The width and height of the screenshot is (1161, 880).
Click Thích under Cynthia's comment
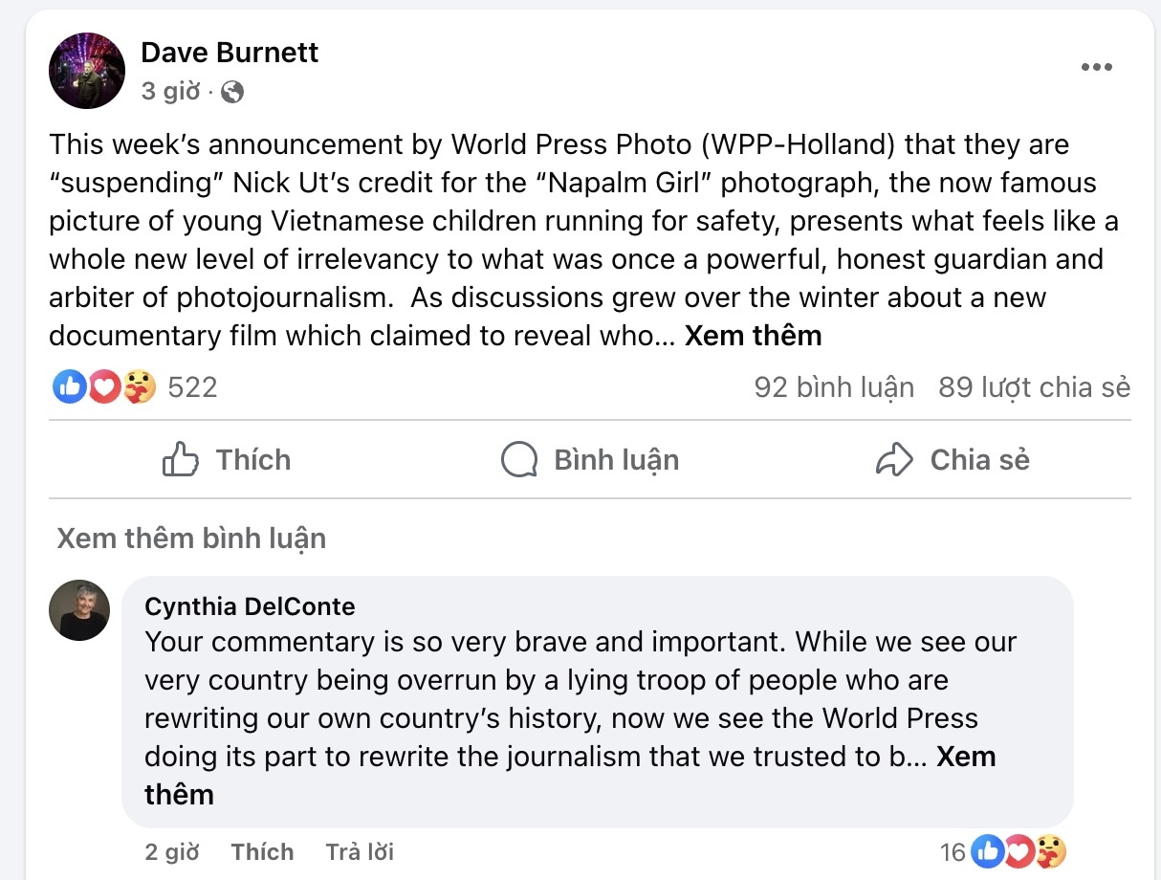(262, 852)
